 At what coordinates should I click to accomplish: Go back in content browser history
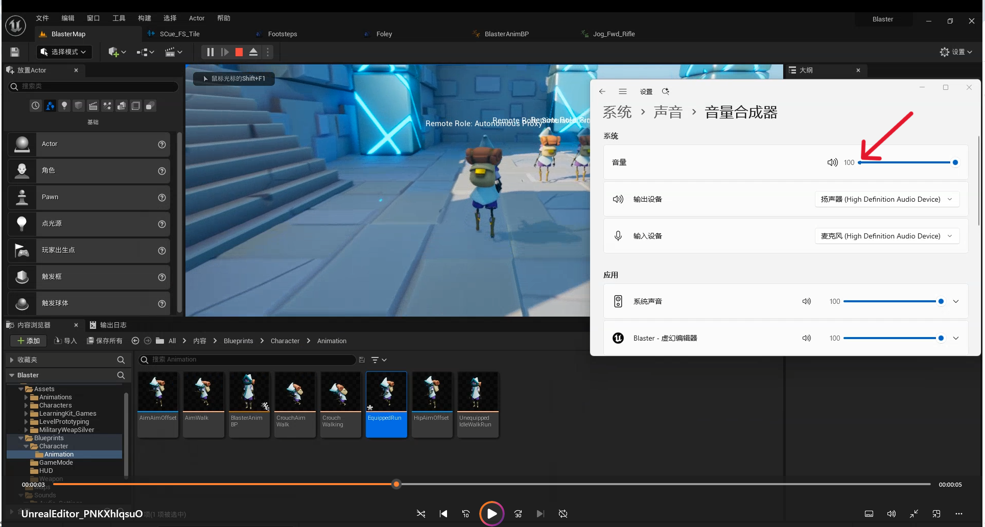(135, 341)
